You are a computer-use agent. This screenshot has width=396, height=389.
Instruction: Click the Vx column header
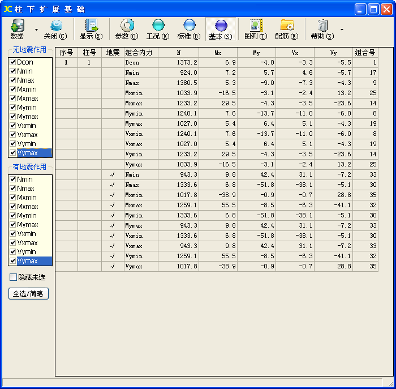(x=295, y=53)
